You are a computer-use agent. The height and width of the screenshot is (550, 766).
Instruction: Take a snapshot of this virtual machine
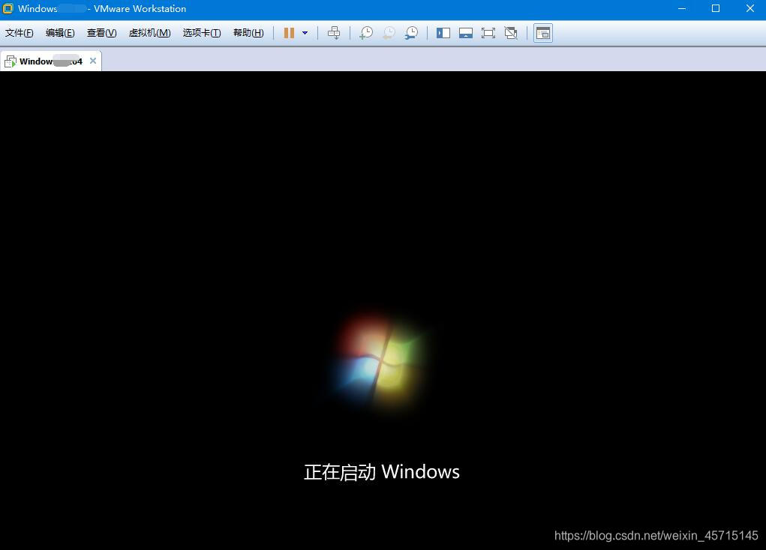366,33
